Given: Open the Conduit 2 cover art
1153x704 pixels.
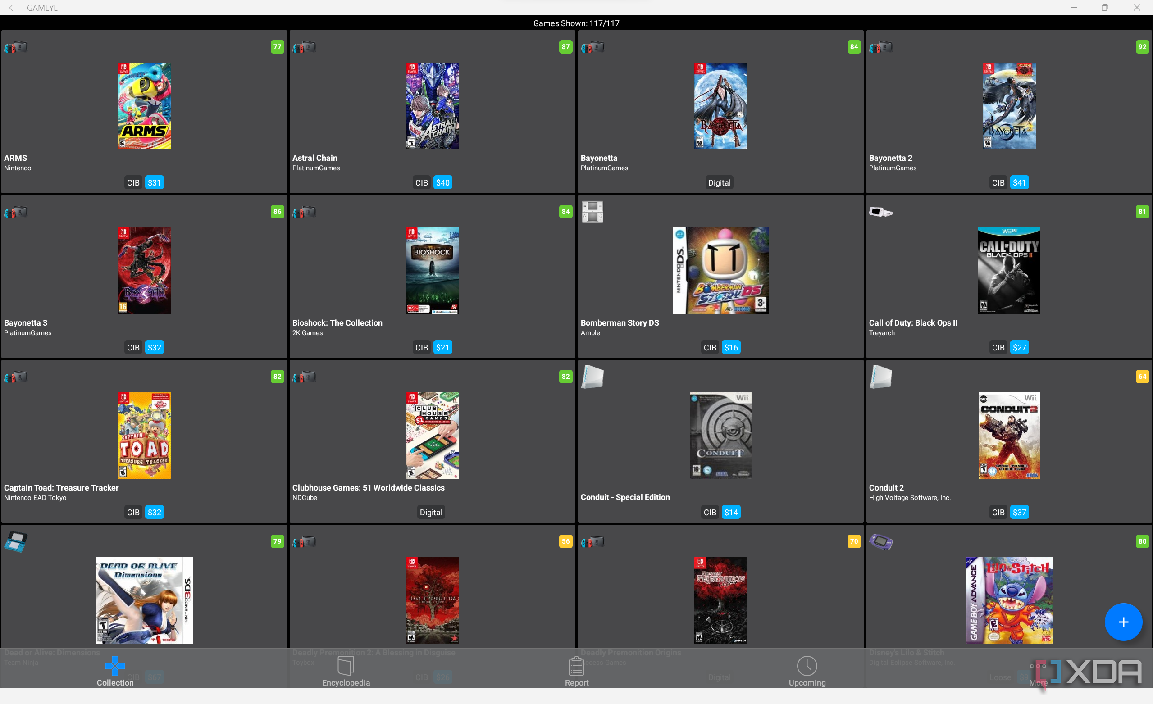Looking at the screenshot, I should pyautogui.click(x=1009, y=436).
